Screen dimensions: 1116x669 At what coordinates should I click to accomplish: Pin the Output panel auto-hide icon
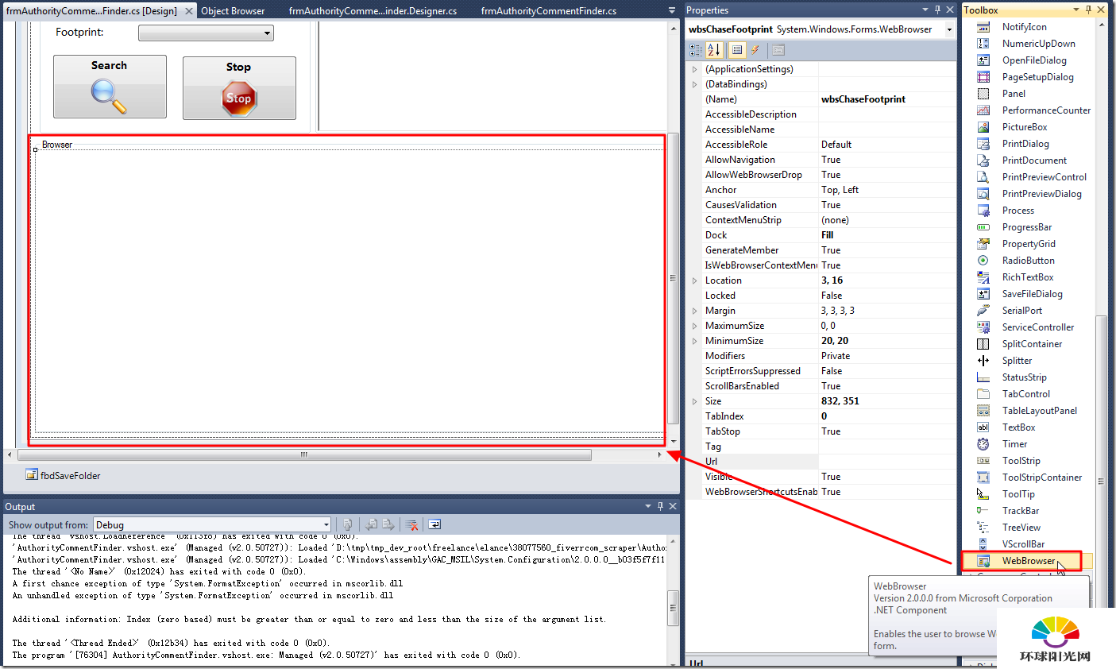tap(660, 506)
